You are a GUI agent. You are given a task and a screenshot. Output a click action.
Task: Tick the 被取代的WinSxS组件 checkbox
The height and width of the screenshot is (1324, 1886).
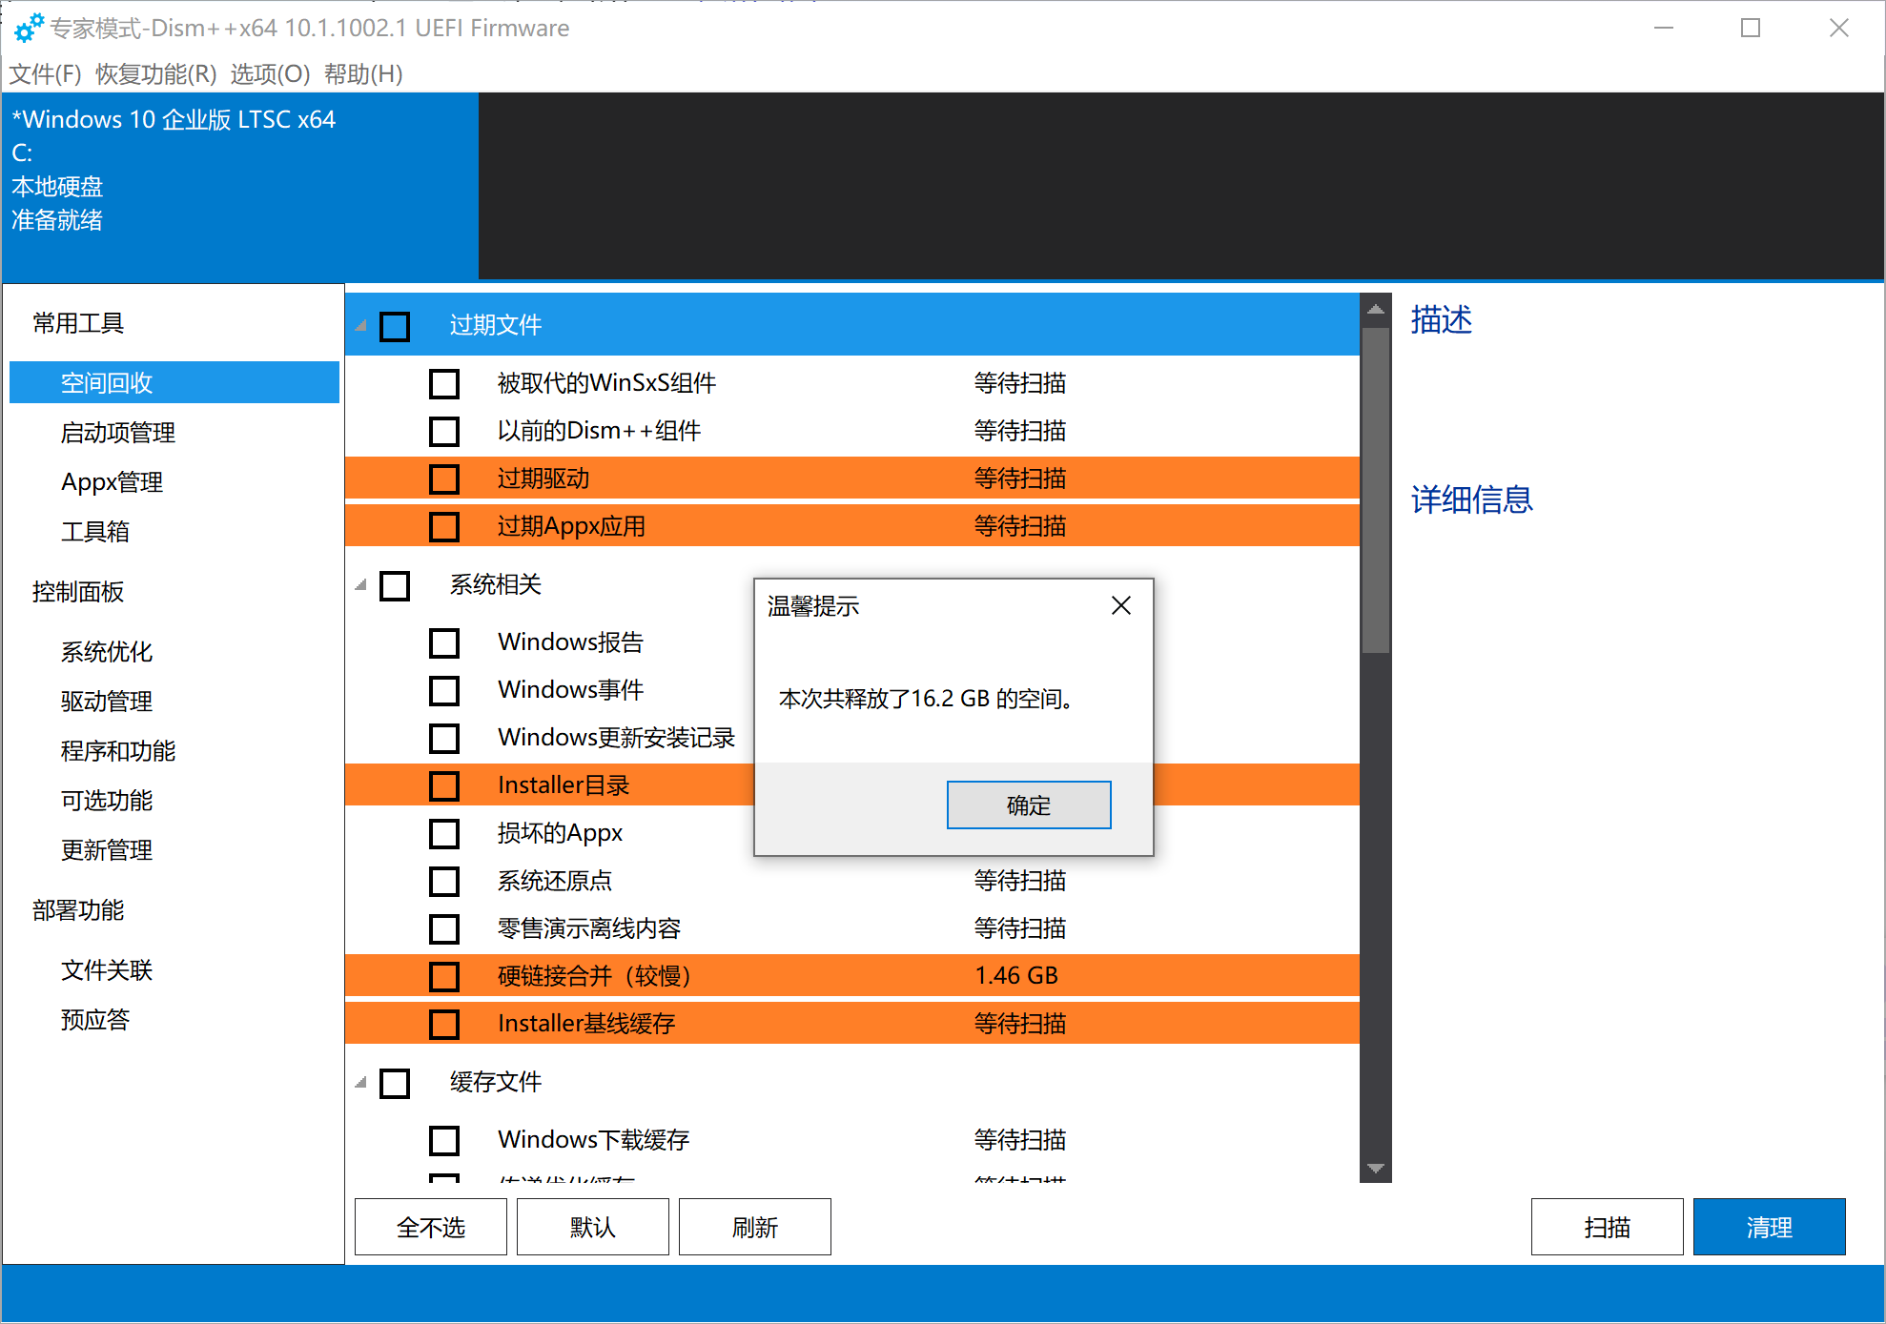444,383
